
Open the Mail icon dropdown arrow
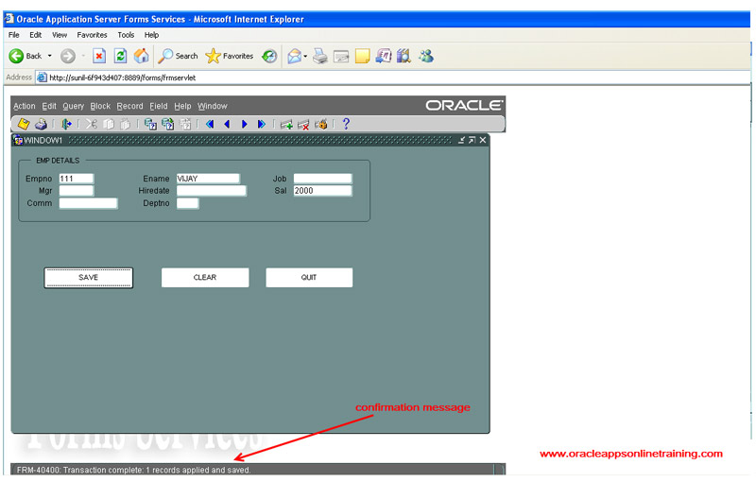point(305,56)
